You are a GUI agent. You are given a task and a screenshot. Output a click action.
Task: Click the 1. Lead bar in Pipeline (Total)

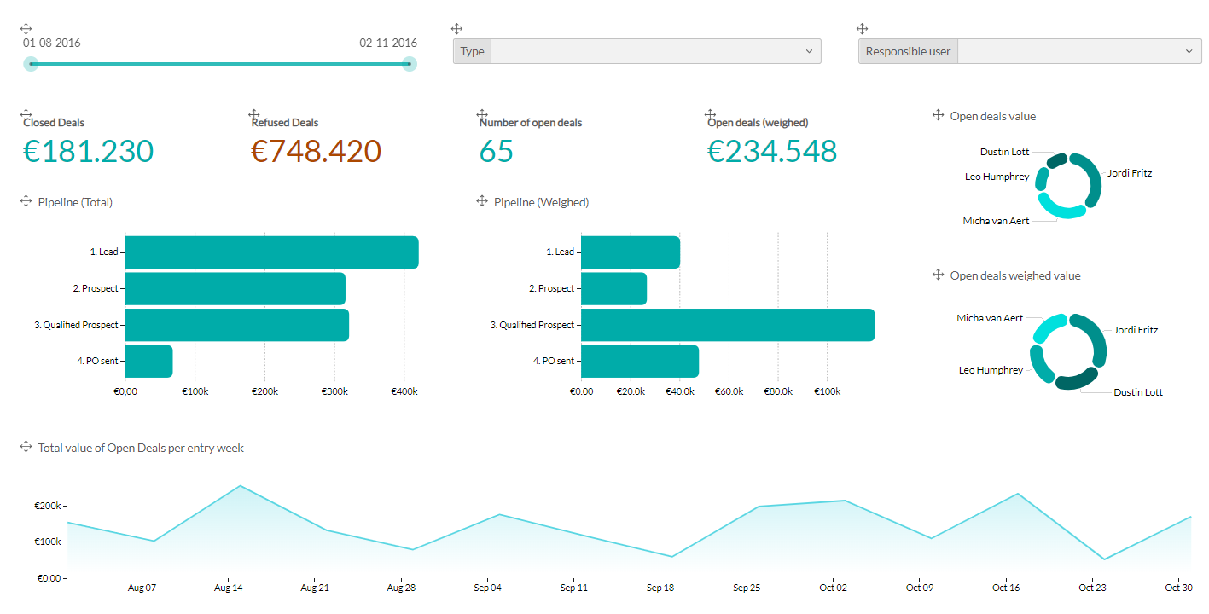coord(271,252)
